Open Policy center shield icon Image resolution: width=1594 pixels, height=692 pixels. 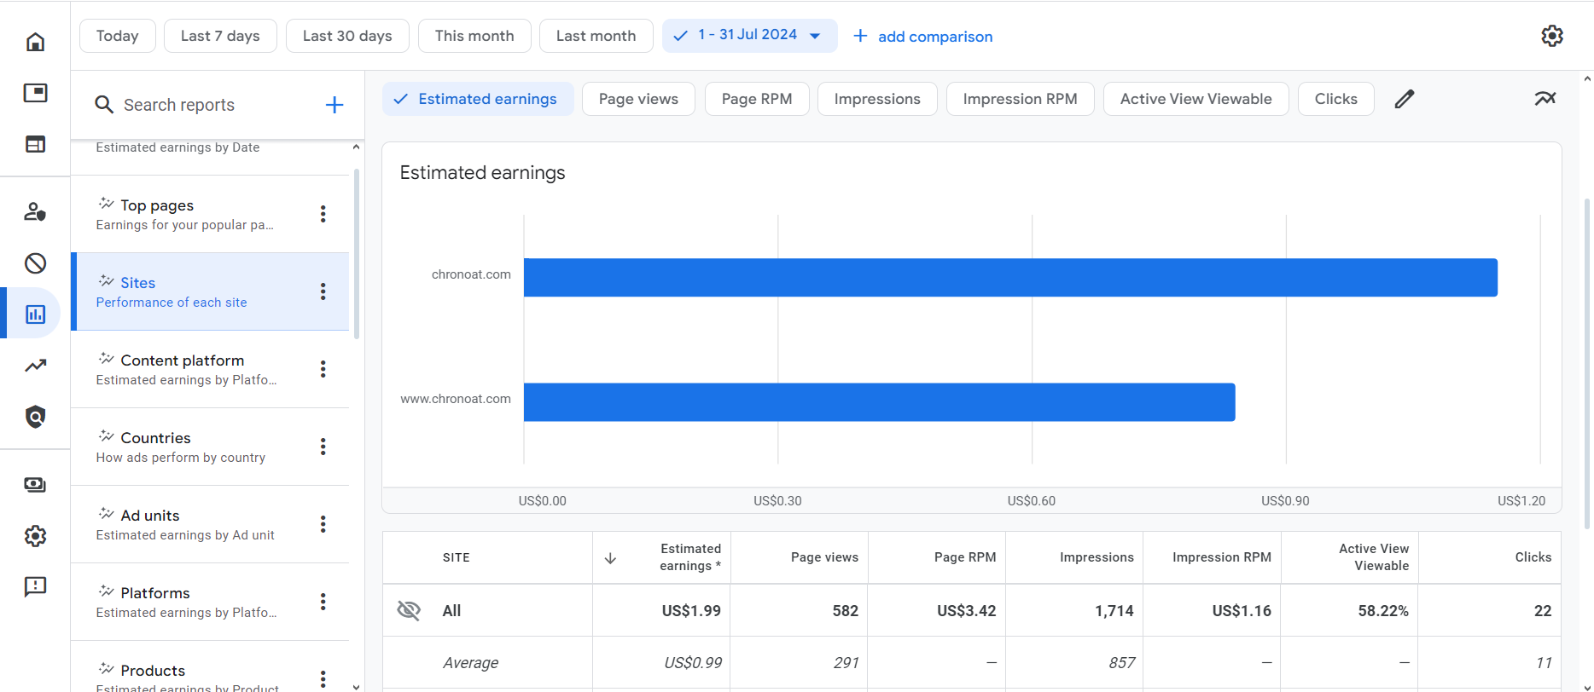(x=35, y=417)
